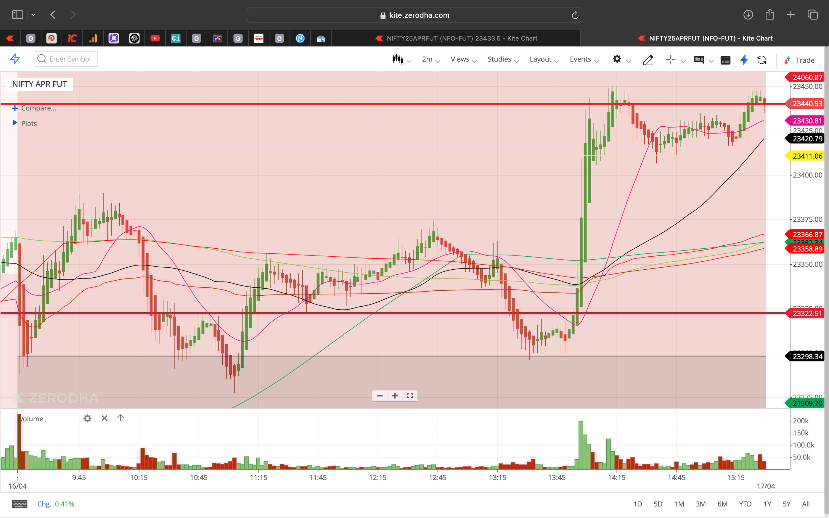Click the refresh chart icon
The image size is (829, 518).
(762, 59)
